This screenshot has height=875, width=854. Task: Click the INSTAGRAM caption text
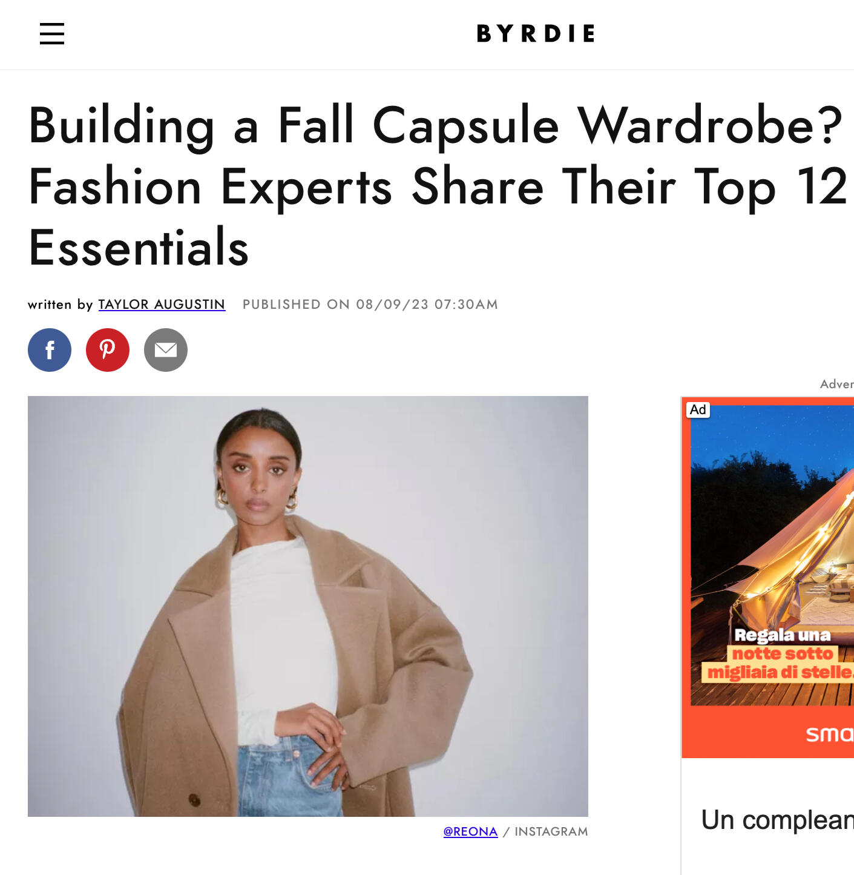coord(551,831)
